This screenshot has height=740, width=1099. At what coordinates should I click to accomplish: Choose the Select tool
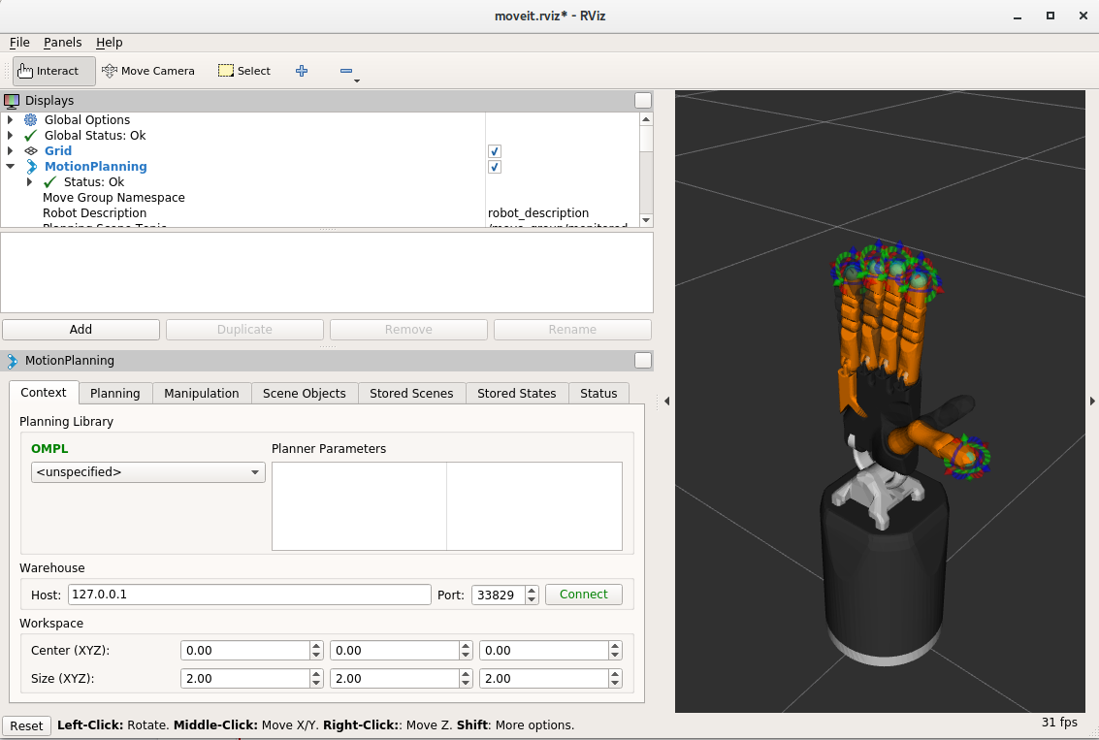pos(243,71)
